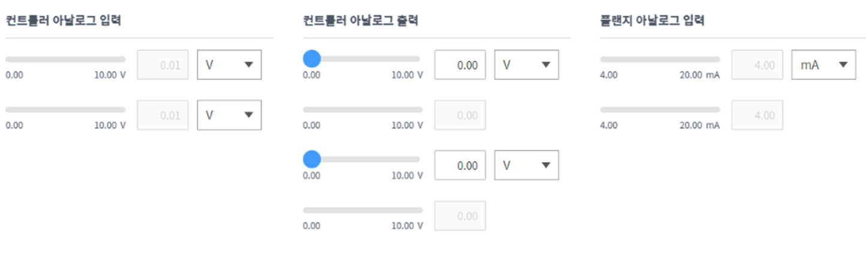This screenshot has width=866, height=257.
Task: Expand first controller analog output unit dropdown
Action: (x=526, y=65)
